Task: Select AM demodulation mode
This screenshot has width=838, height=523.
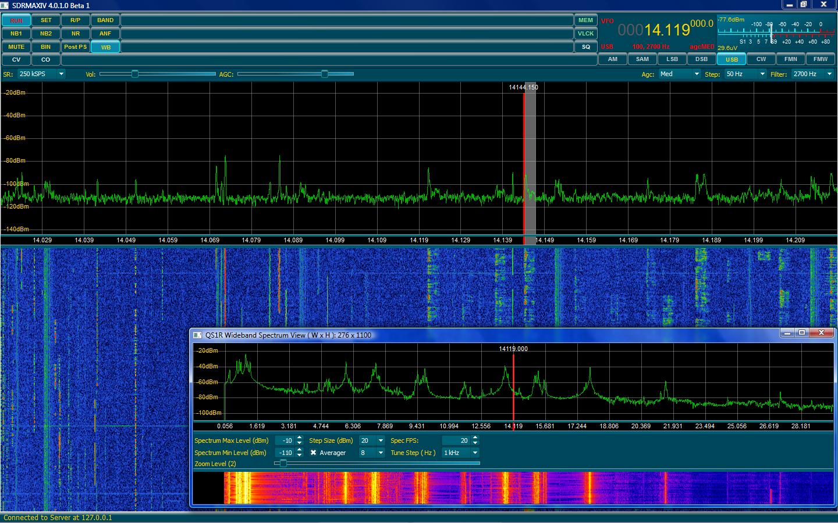Action: (613, 59)
